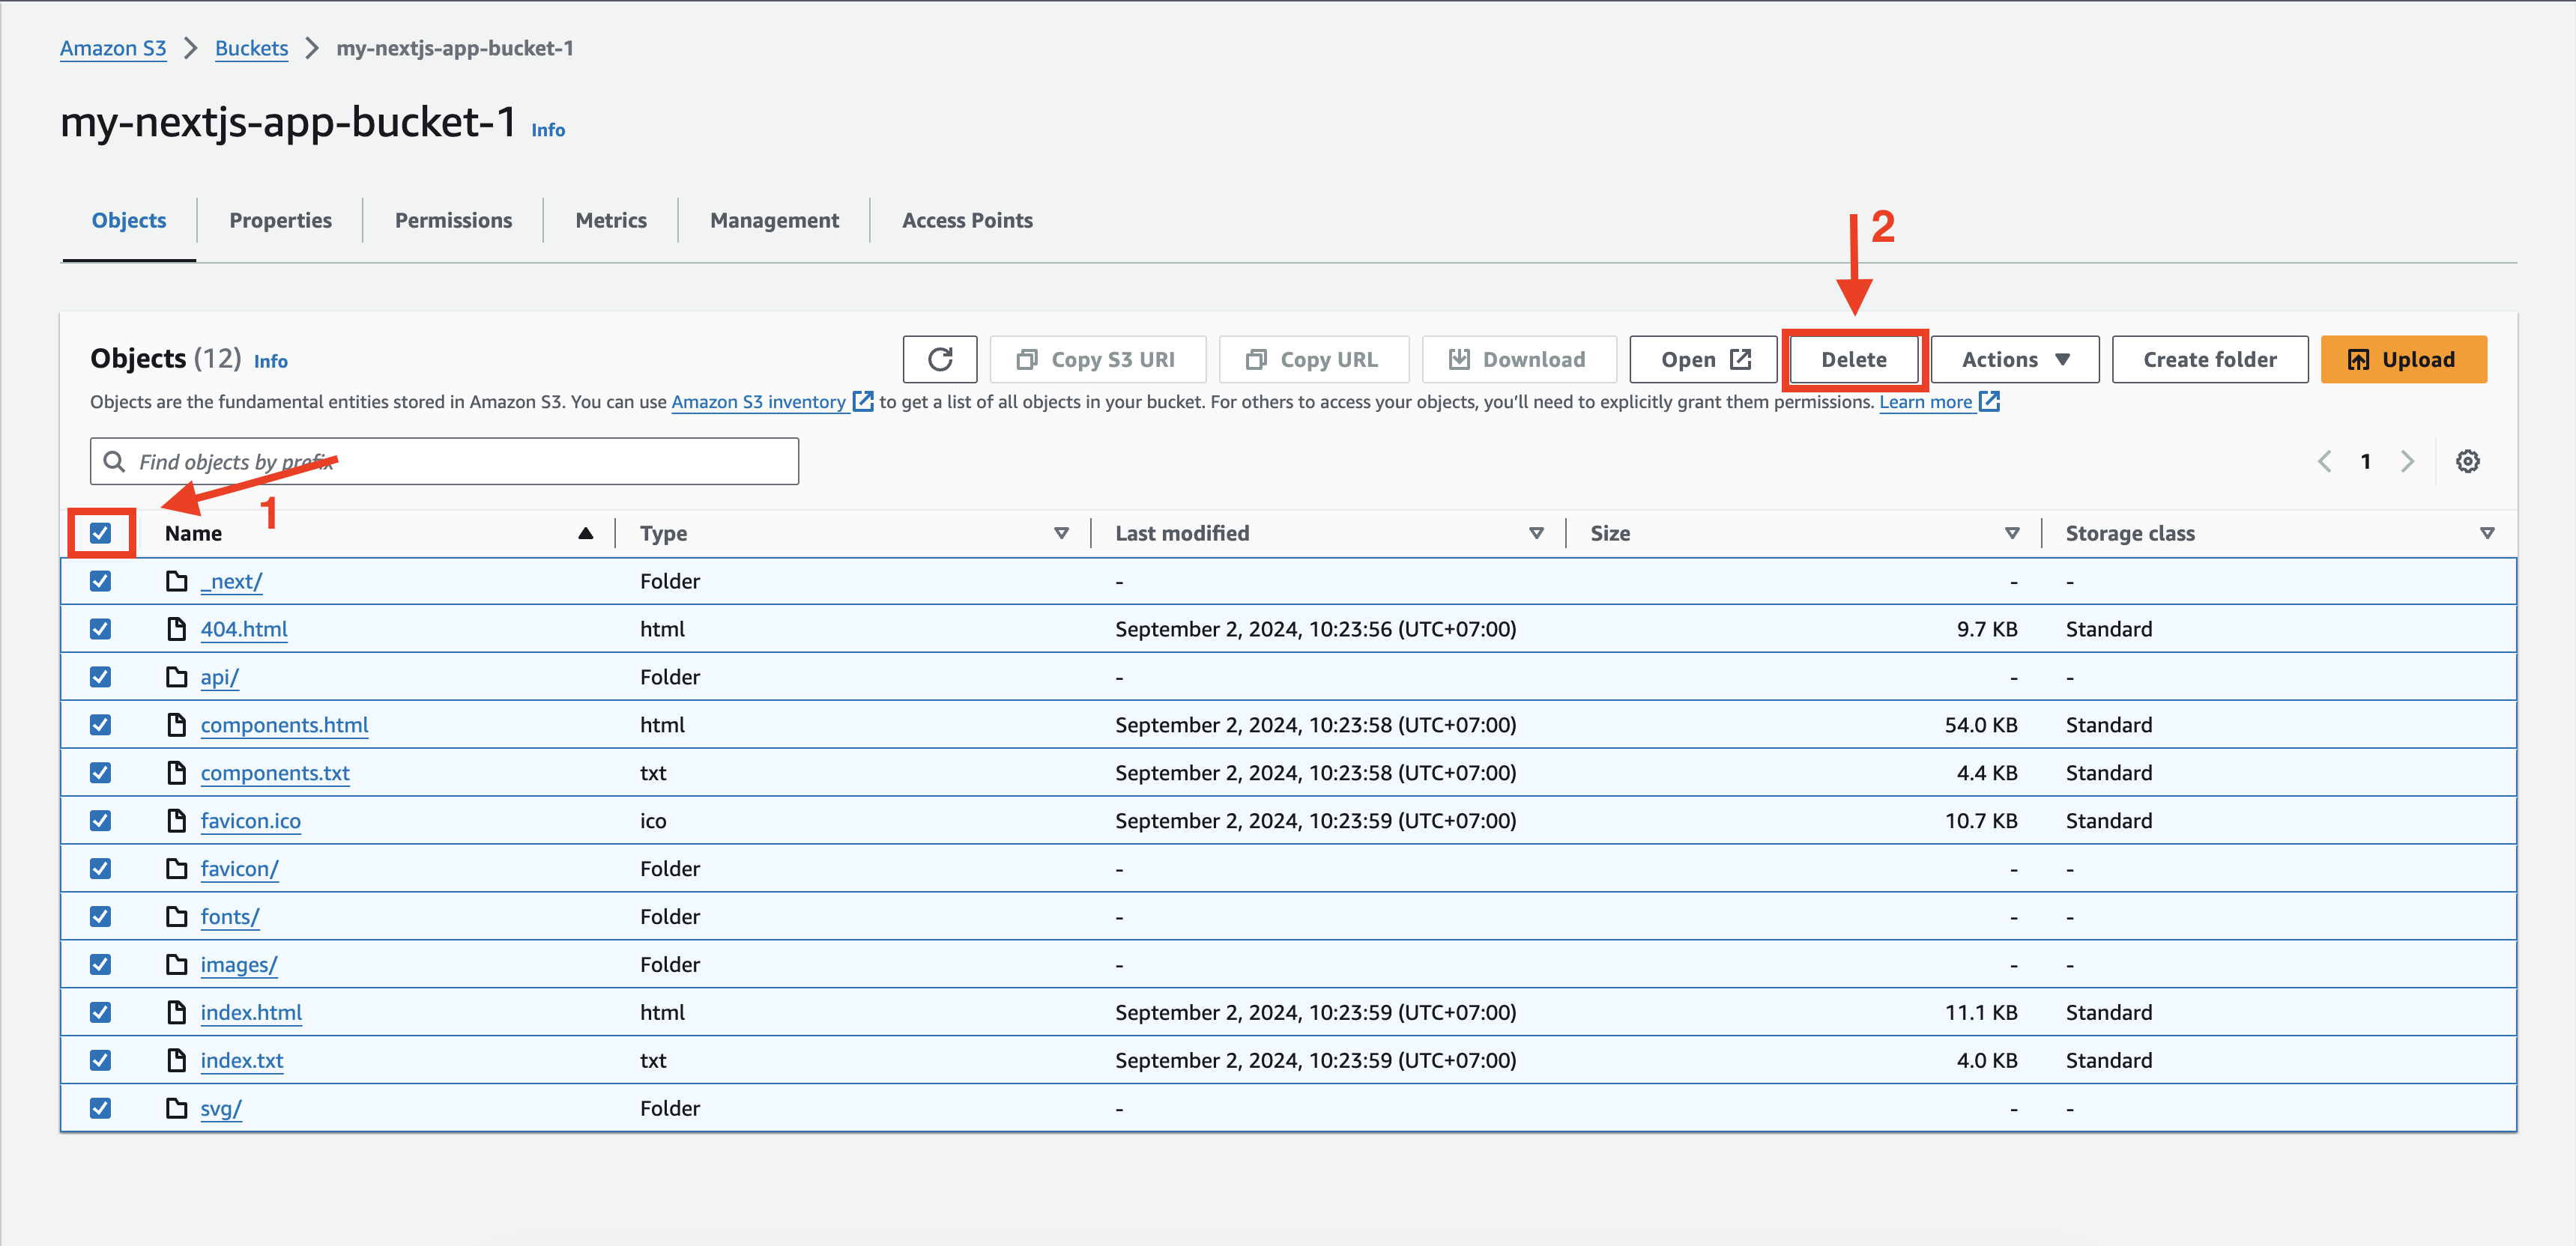Sort by Storage class column arrow
The width and height of the screenshot is (2576, 1246).
point(2487,534)
